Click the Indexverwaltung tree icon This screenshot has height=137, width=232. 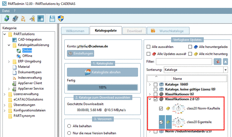15,78
